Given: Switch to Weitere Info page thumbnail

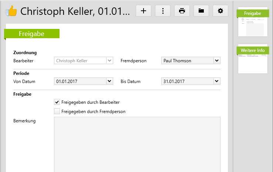Looking at the screenshot, I should click(x=253, y=59).
